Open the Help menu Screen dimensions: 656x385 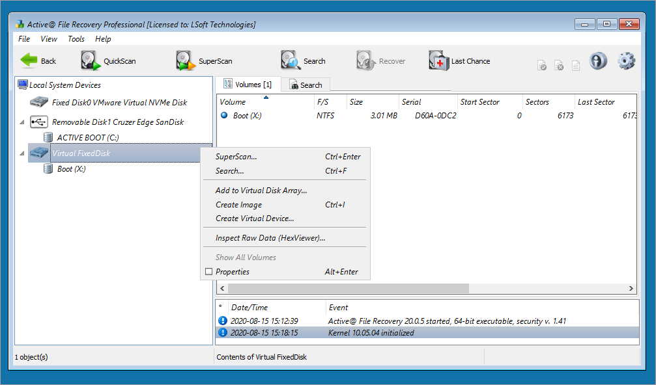(x=103, y=39)
